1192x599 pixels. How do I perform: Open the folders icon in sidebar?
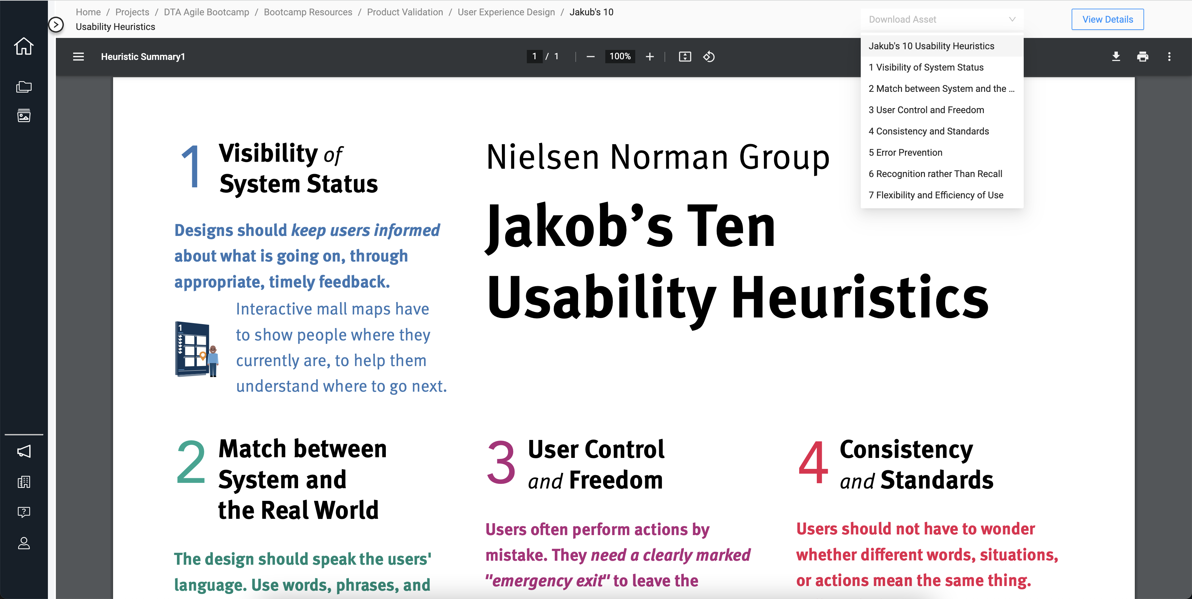[24, 87]
